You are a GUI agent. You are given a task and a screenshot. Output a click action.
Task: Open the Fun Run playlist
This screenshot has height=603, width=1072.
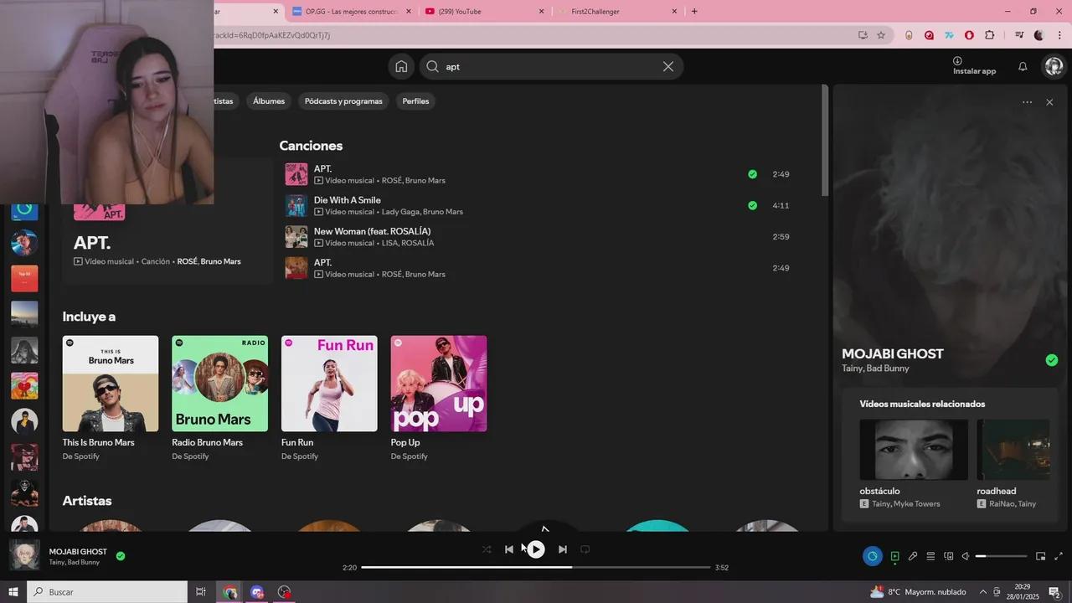point(329,398)
